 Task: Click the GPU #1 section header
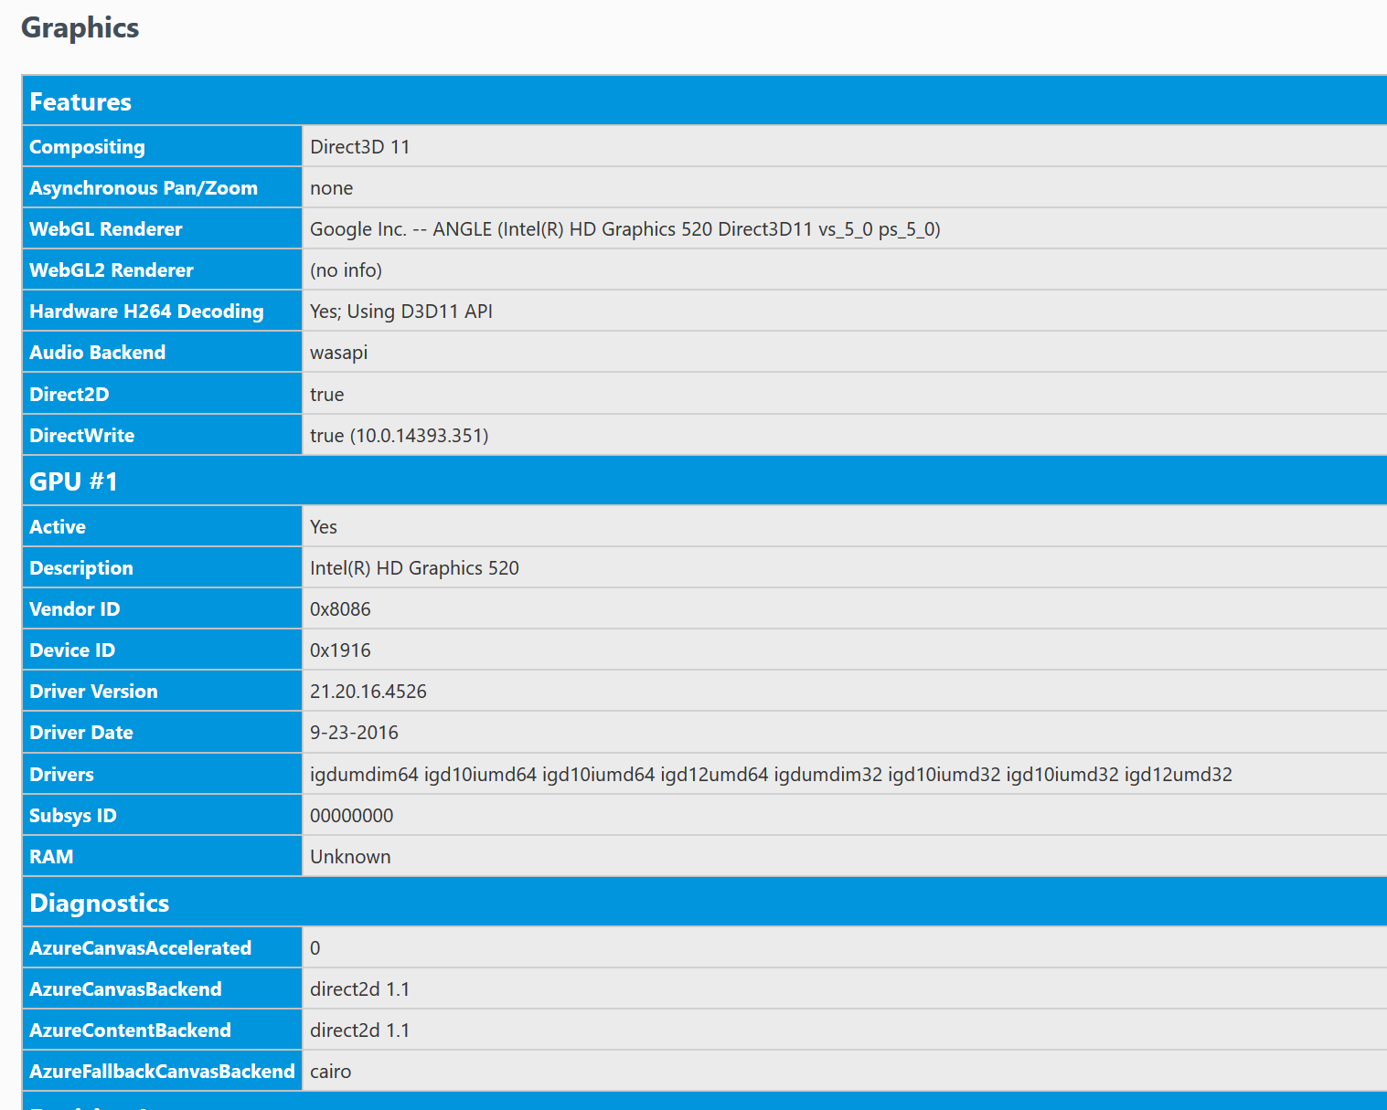(x=705, y=481)
